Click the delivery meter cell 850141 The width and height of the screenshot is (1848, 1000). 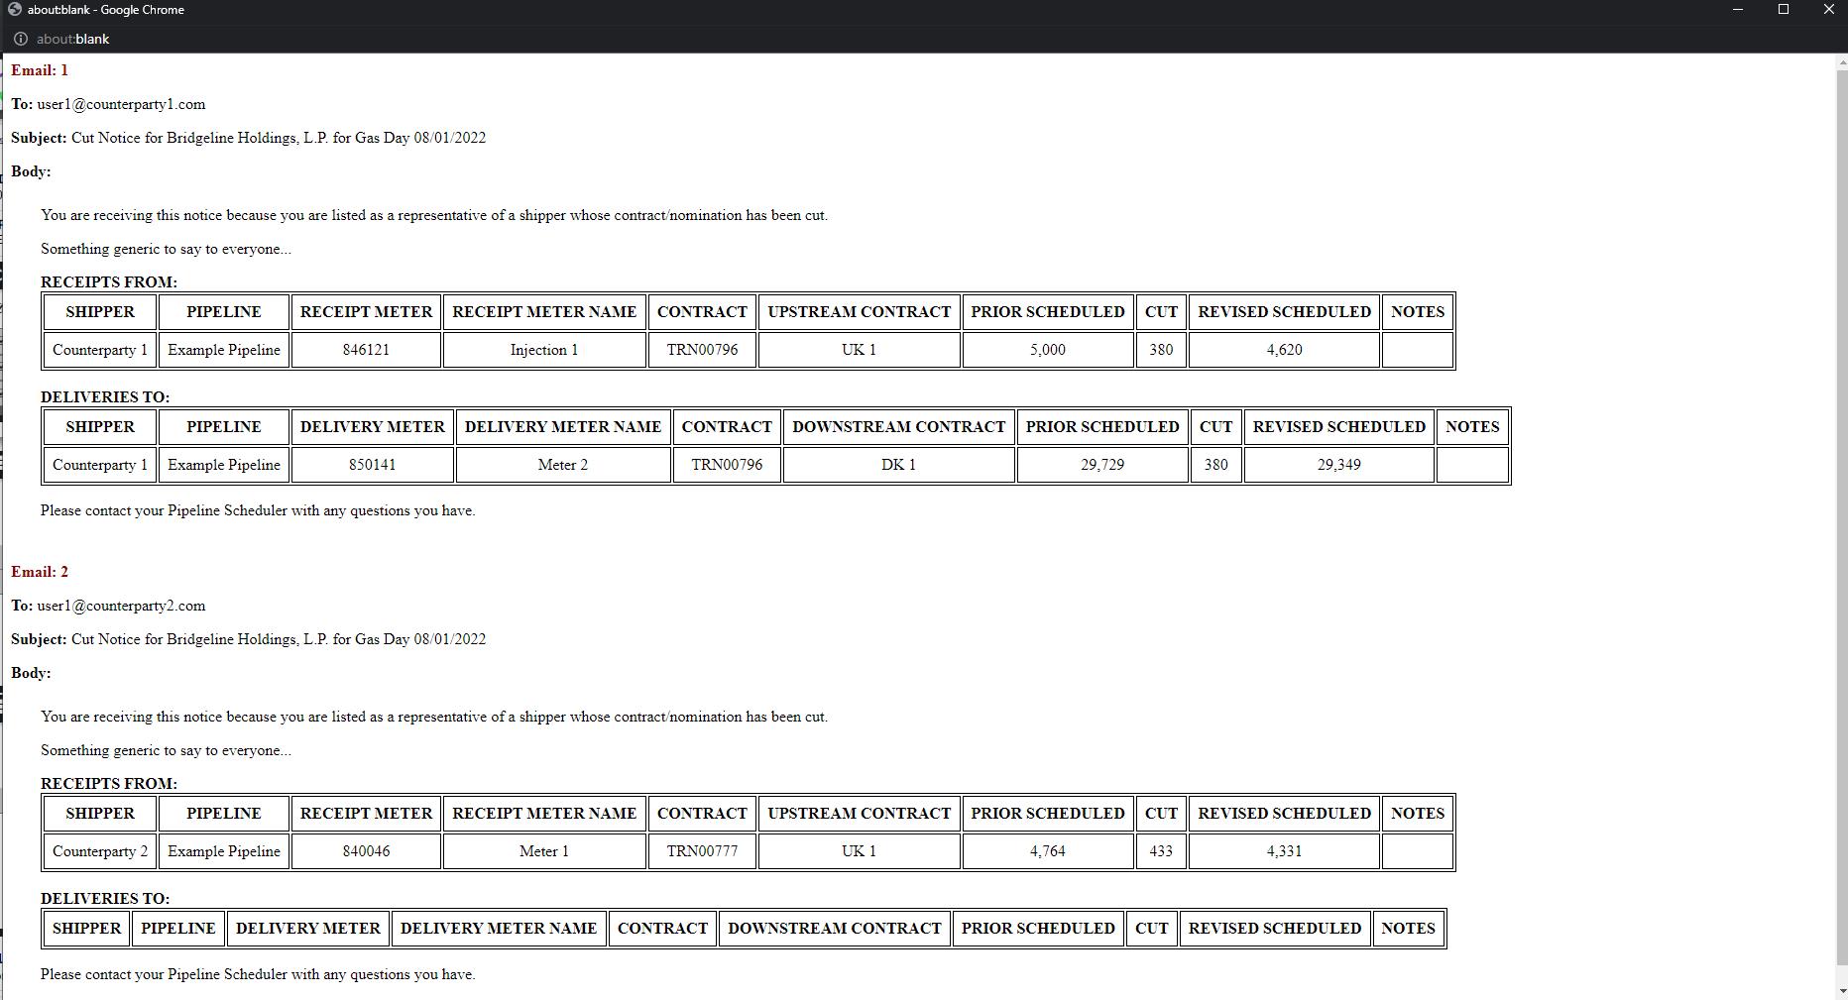[x=372, y=465]
